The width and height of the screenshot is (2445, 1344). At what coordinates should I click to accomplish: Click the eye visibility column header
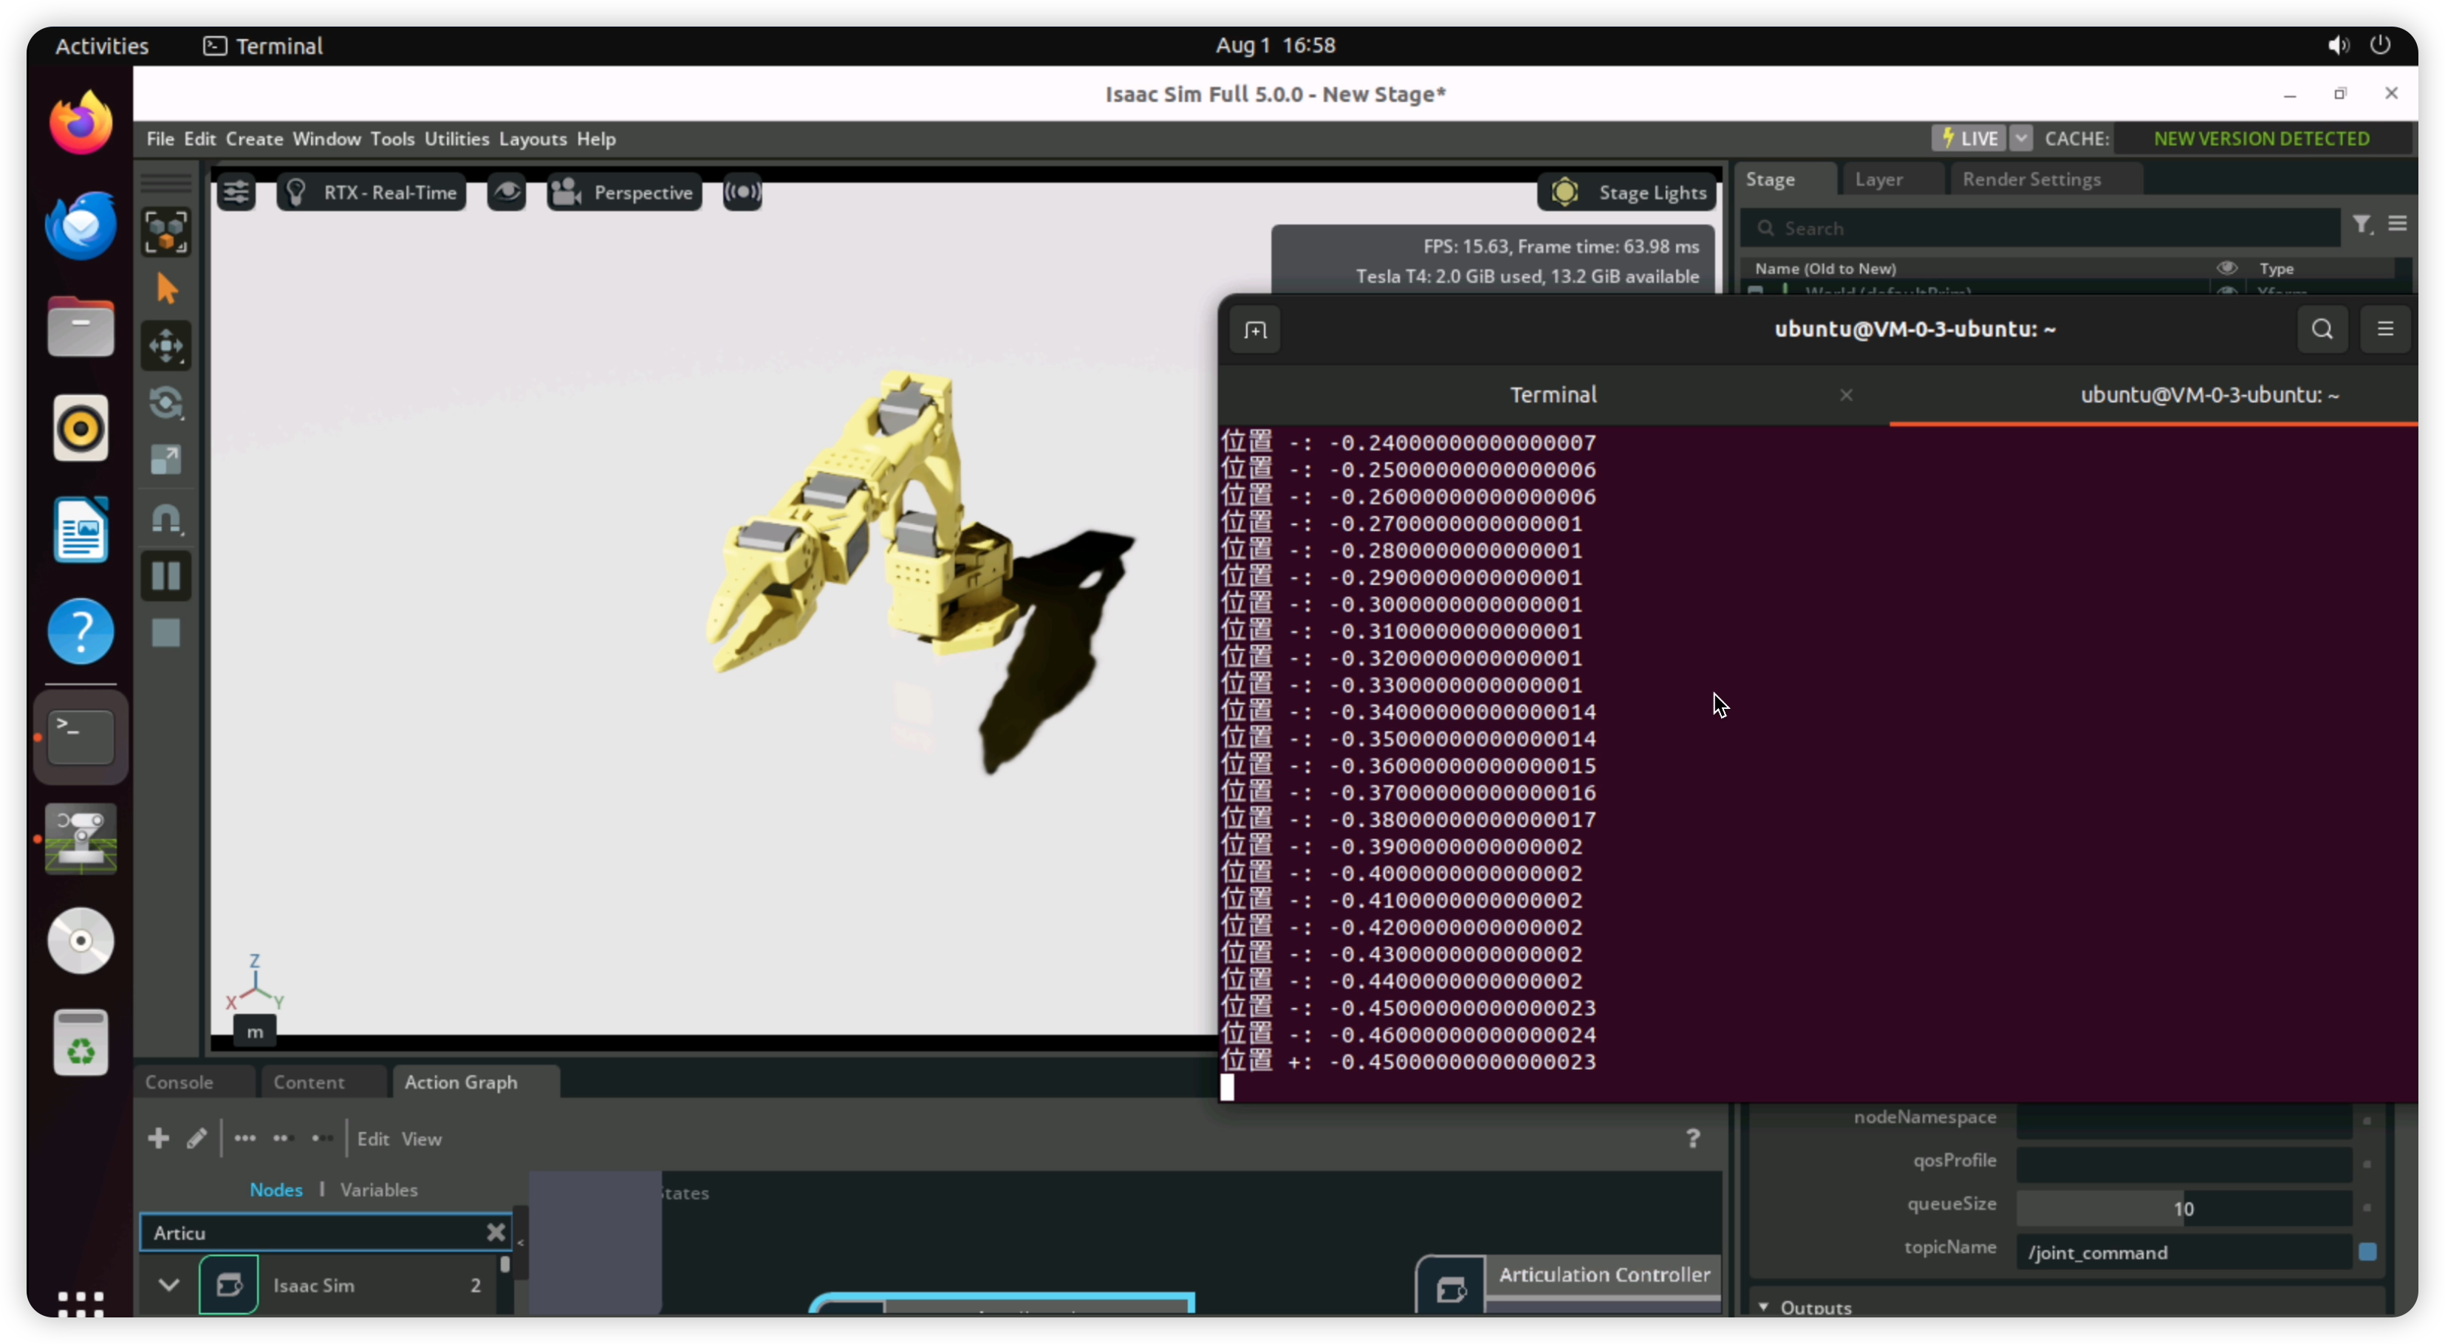(2226, 269)
